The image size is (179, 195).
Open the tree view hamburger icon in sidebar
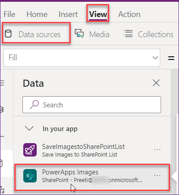tap(2, 83)
